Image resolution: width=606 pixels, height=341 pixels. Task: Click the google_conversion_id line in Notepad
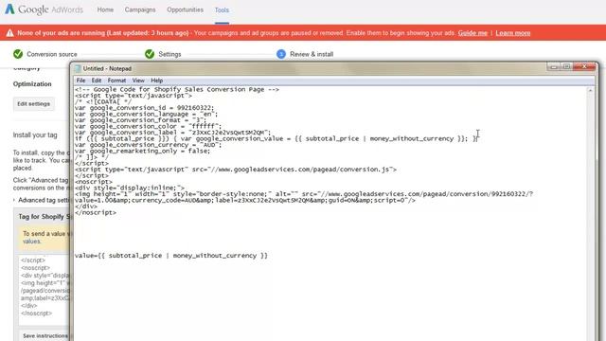[x=144, y=108]
